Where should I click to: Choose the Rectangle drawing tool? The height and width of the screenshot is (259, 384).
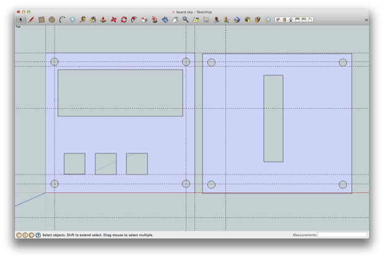(41, 20)
